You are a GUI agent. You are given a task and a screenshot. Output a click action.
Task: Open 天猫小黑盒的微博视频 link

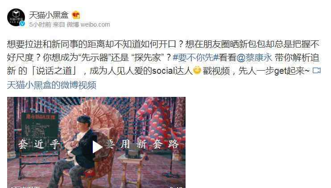click(x=52, y=85)
